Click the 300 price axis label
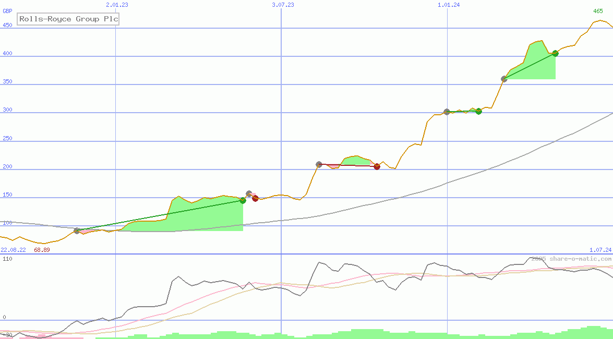 [x=7, y=110]
